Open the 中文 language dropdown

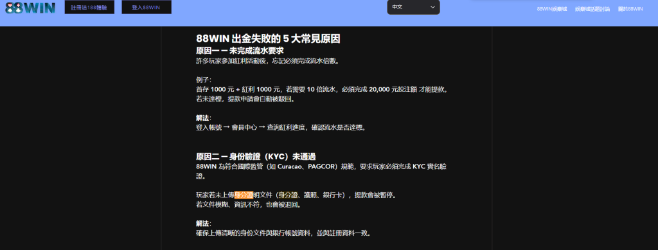(x=413, y=7)
